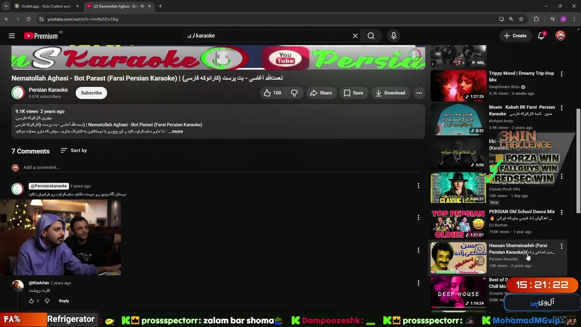This screenshot has height=327, width=581.
Task: Open the Create menu
Action: click(x=515, y=35)
